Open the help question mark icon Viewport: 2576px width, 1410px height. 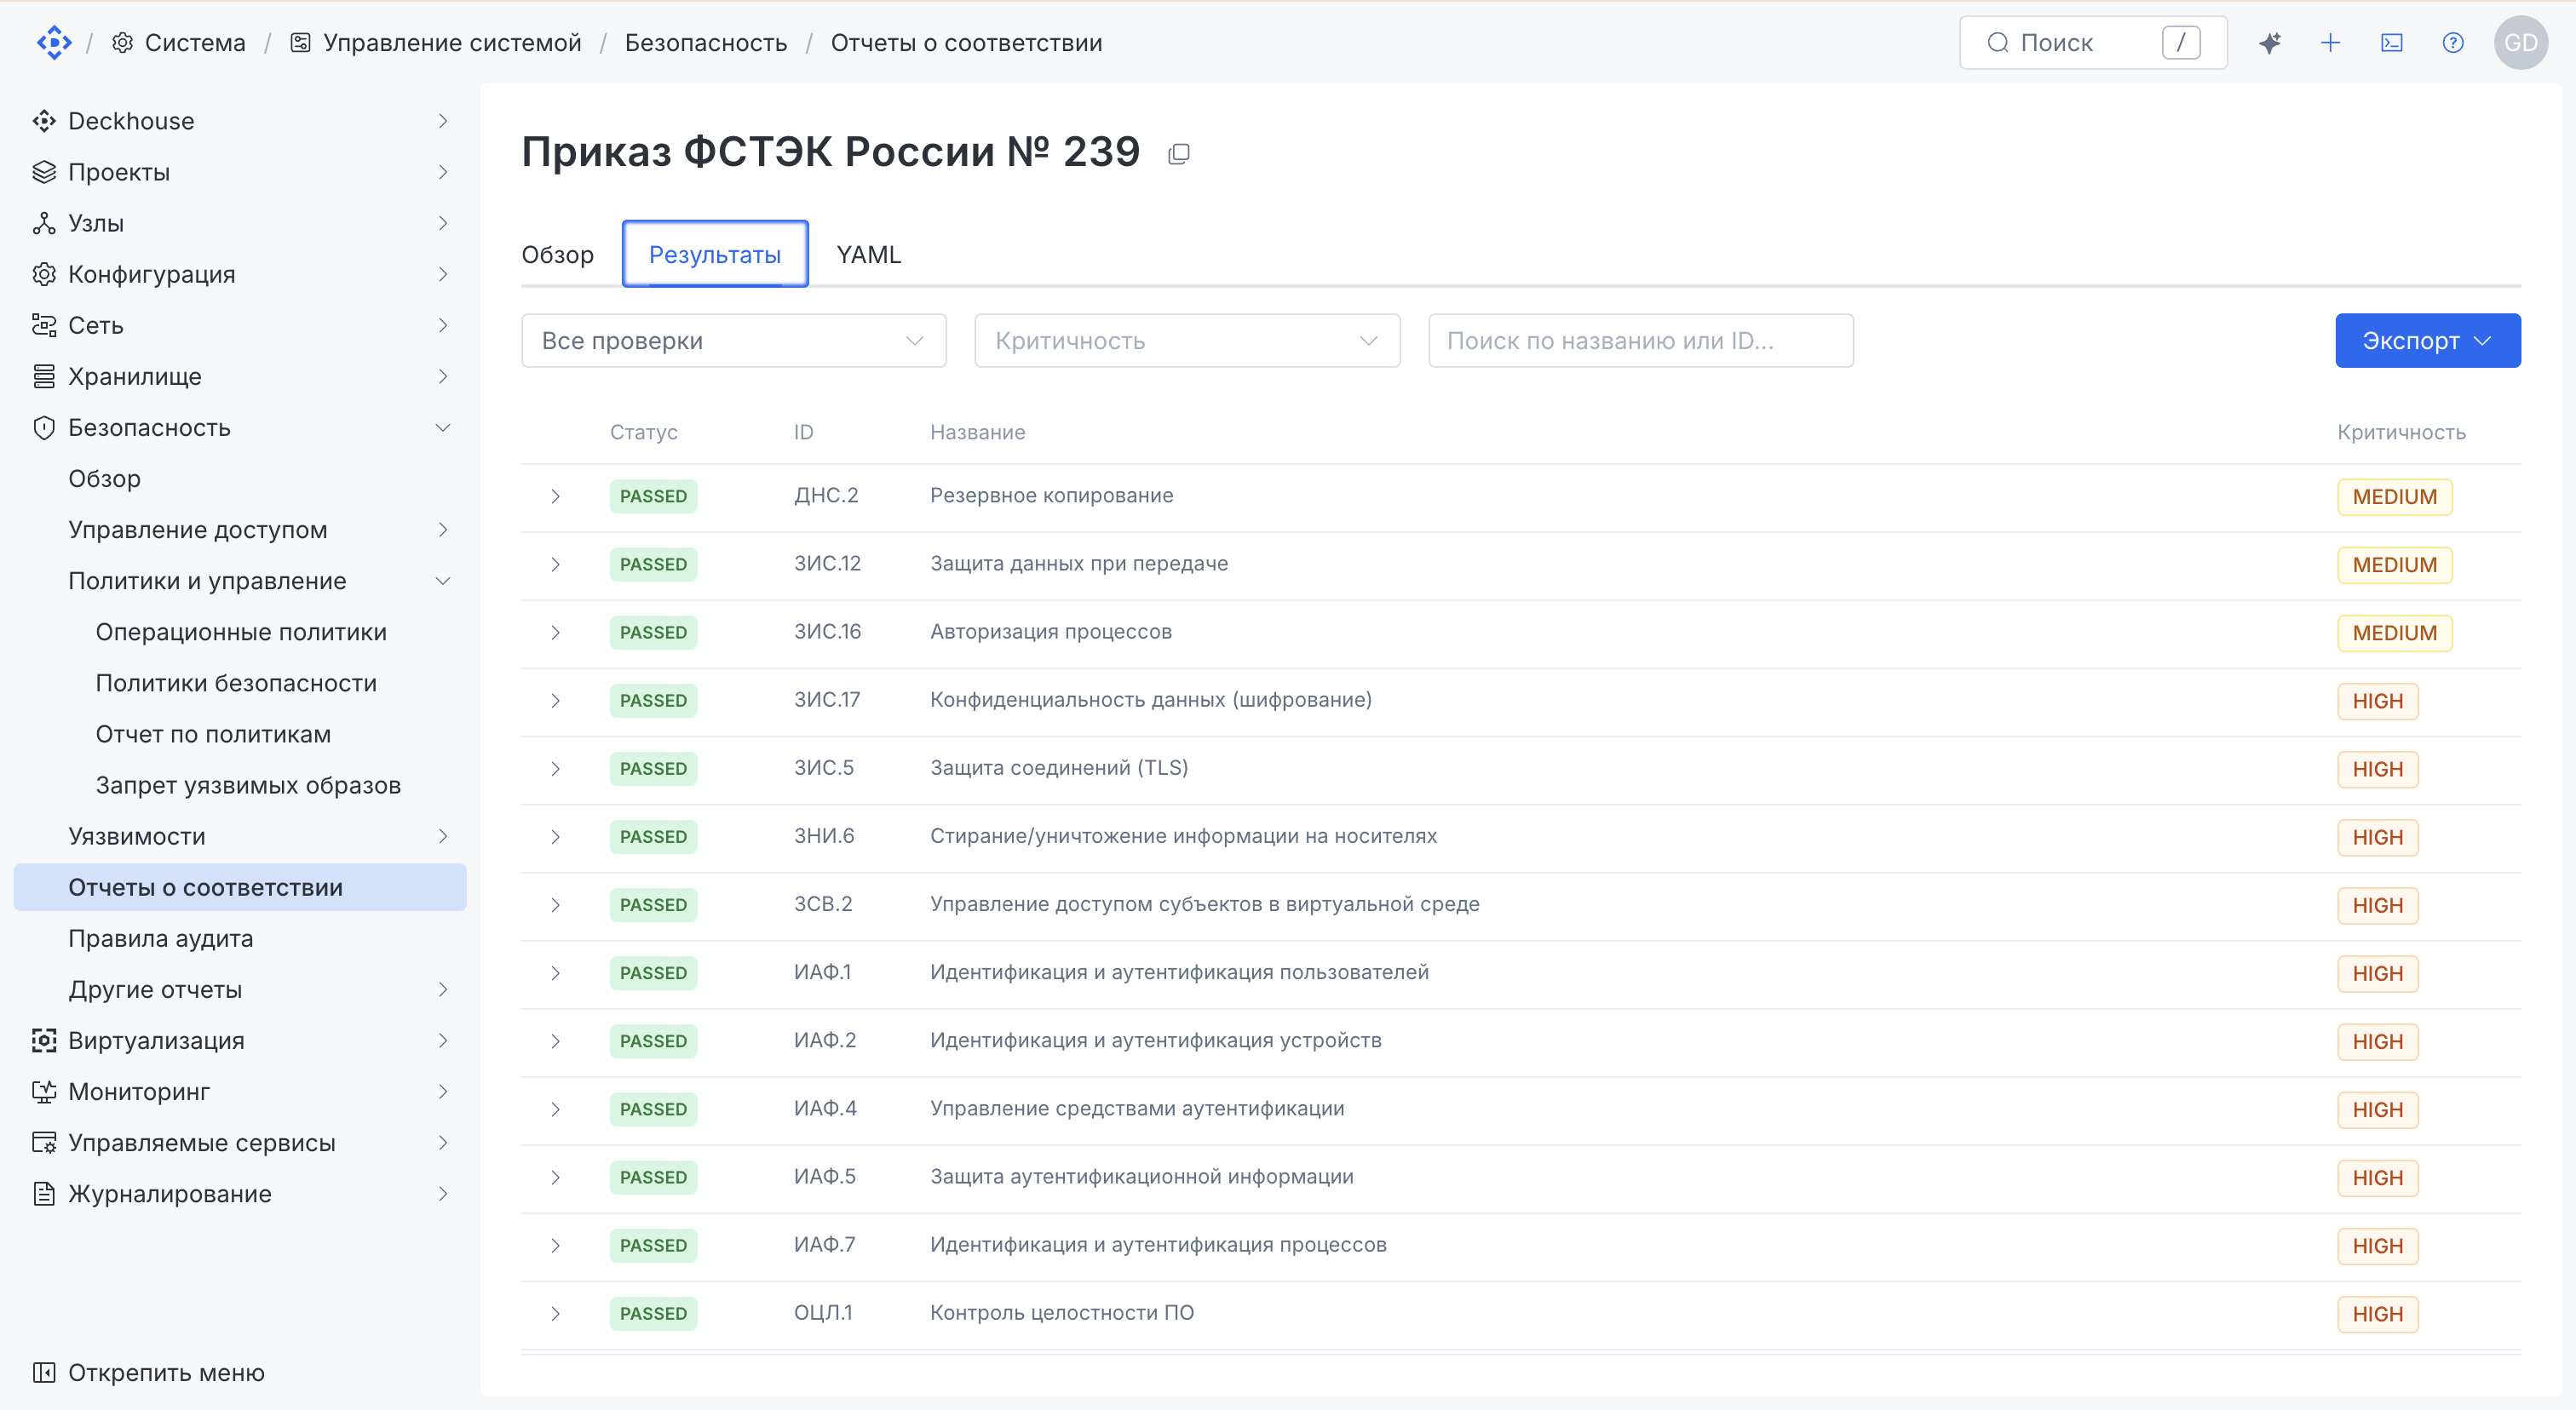[x=2452, y=43]
